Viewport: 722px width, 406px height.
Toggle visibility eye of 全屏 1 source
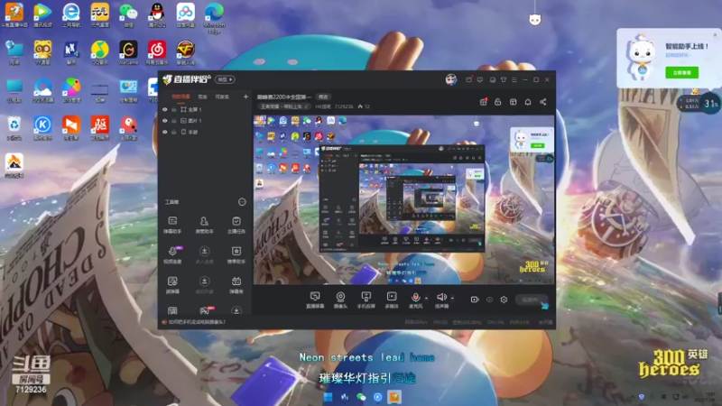pos(165,109)
